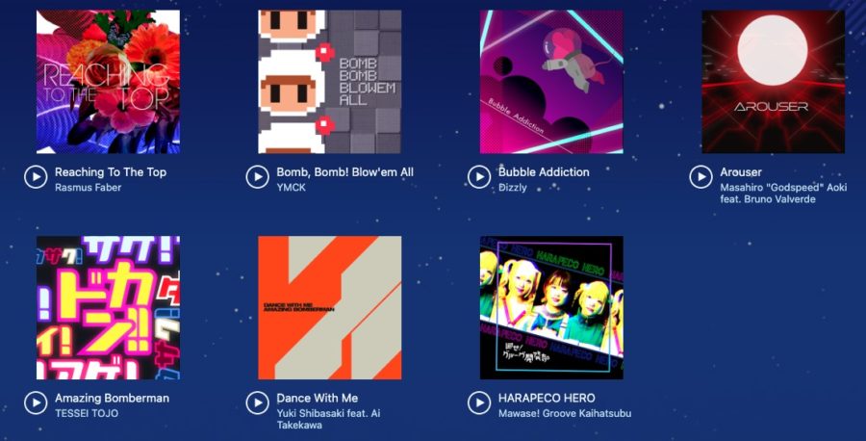Open the Yuki Shibasaki feat. Ai Takekawa credit
The height and width of the screenshot is (441, 866).
(x=329, y=419)
